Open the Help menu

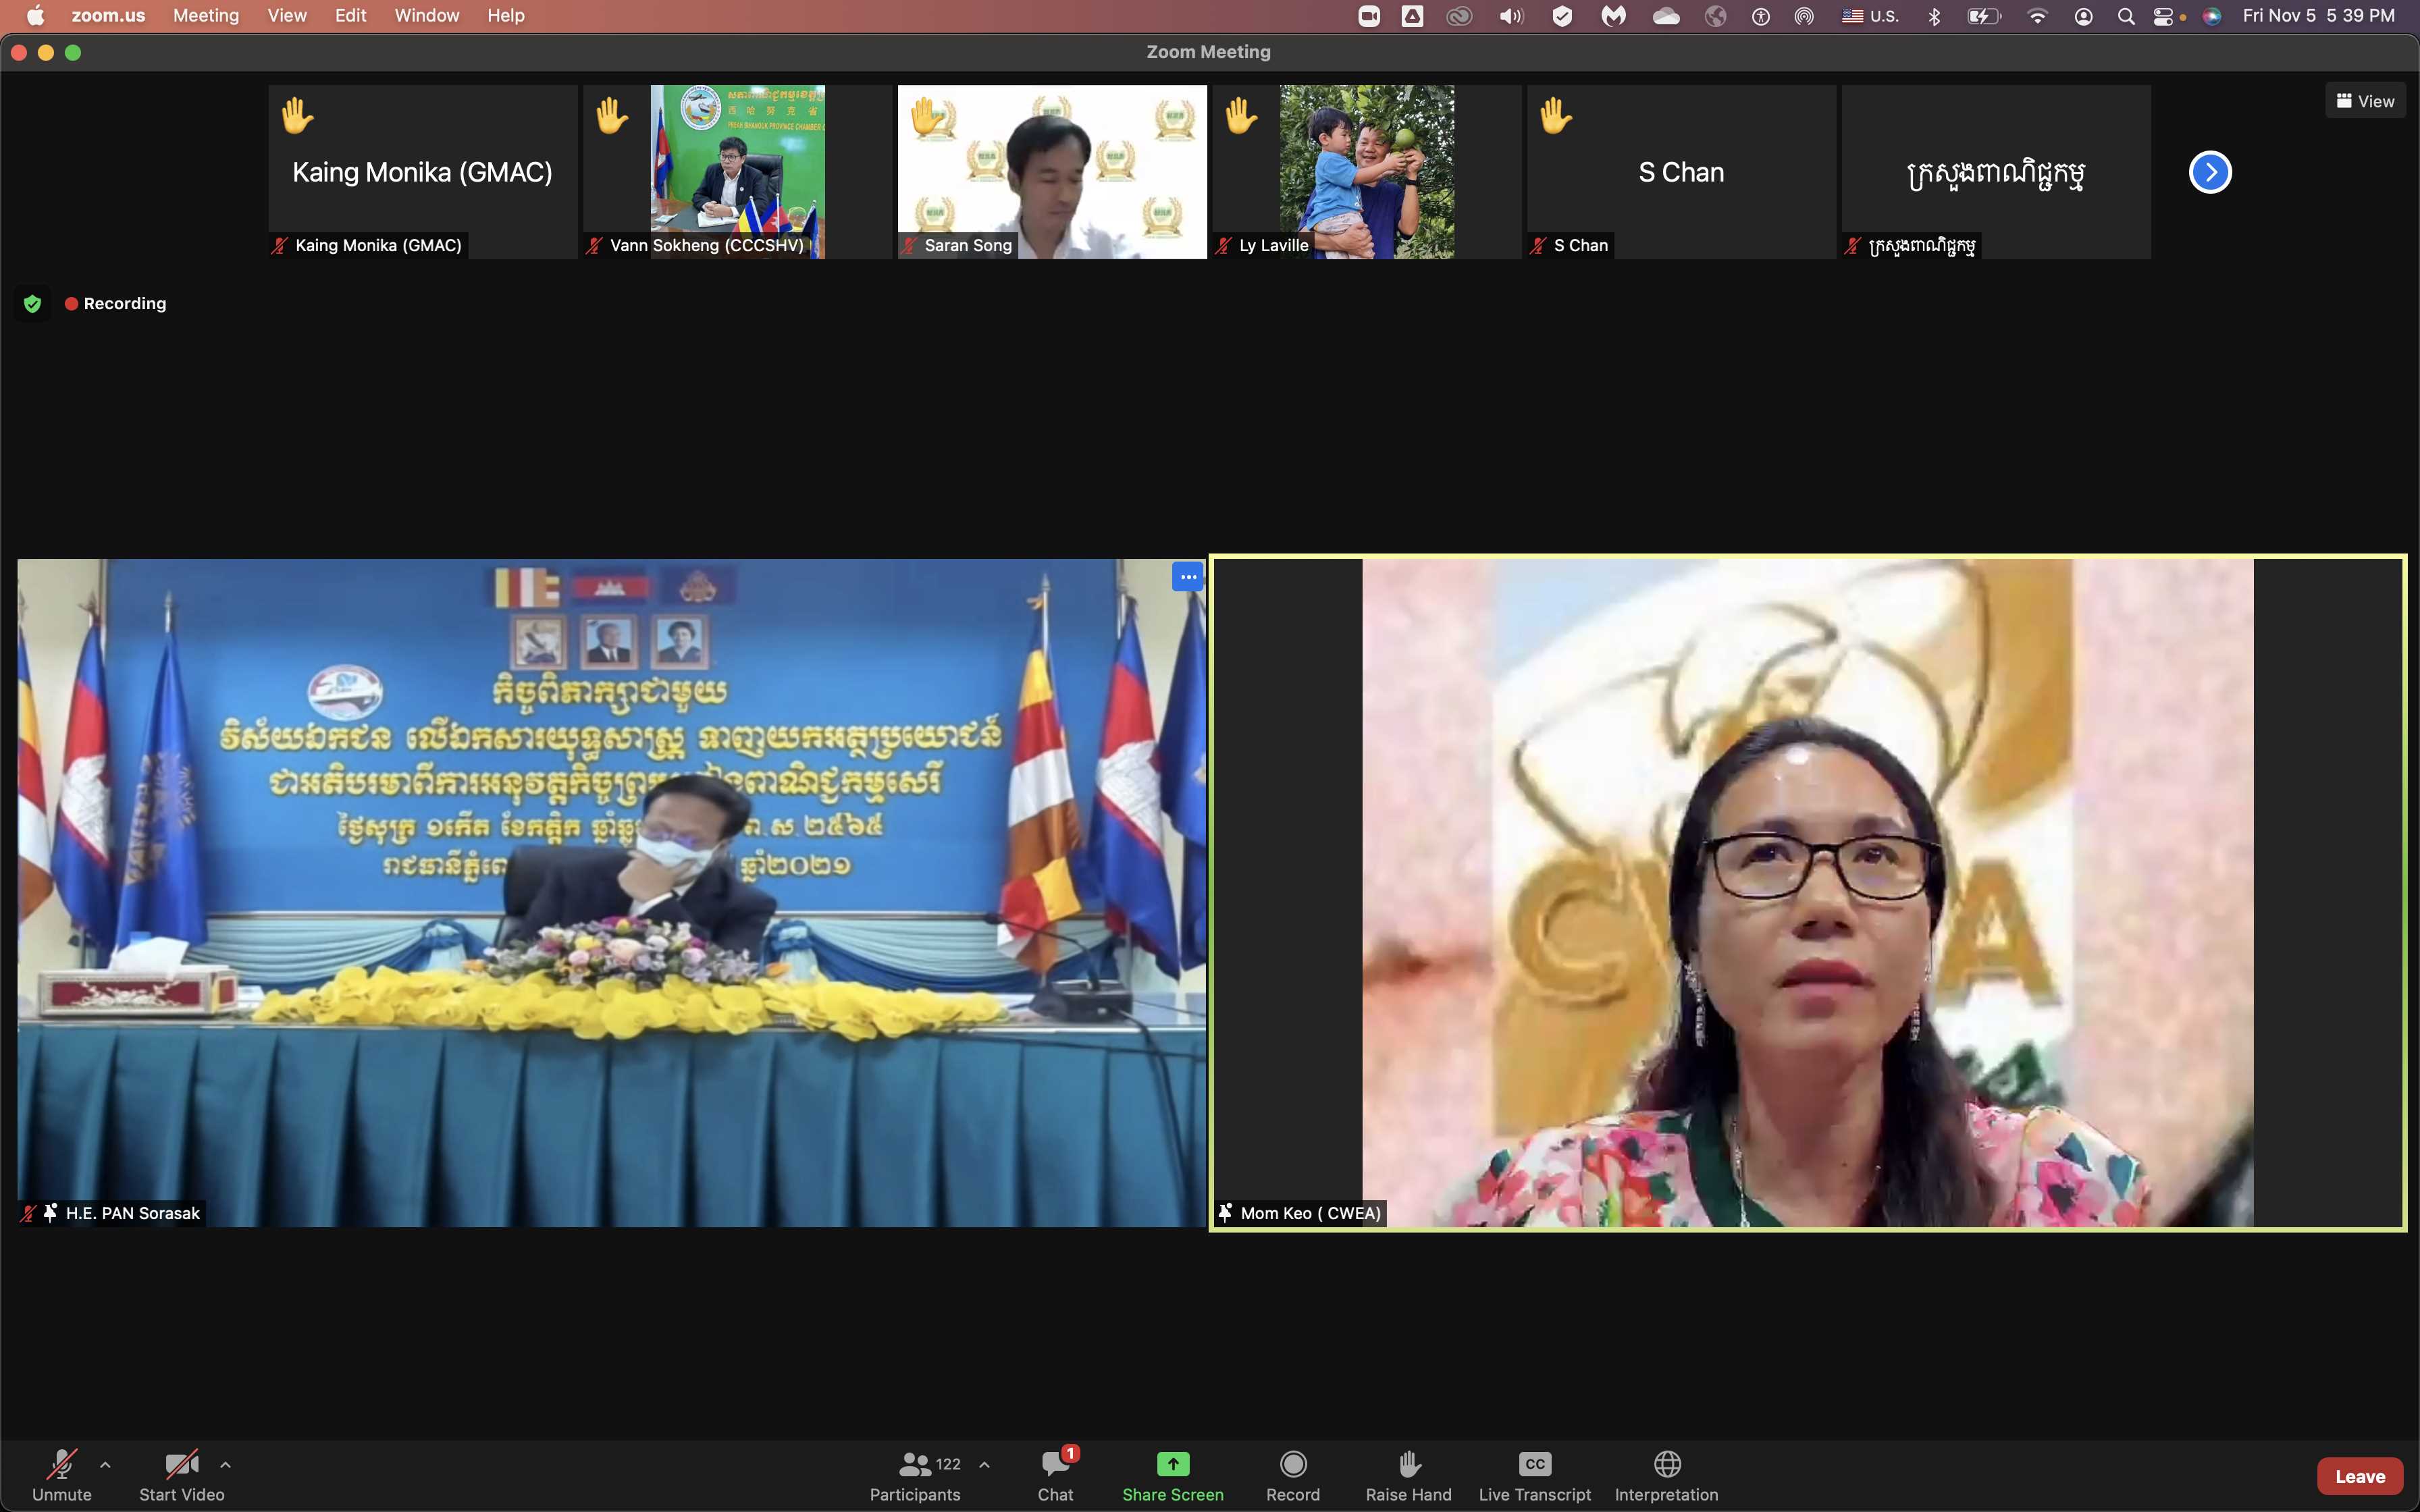pos(506,15)
